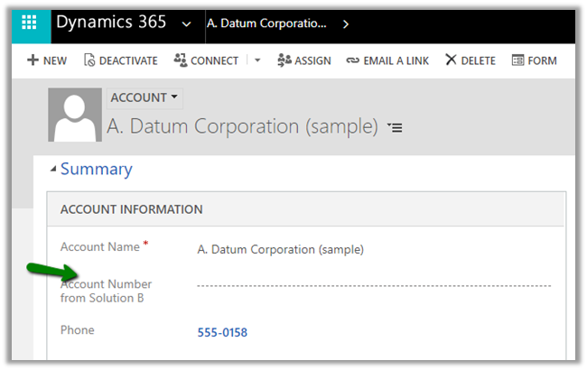This screenshot has width=587, height=370.
Task: Open the Connect split-button dropdown arrow
Action: click(x=256, y=60)
